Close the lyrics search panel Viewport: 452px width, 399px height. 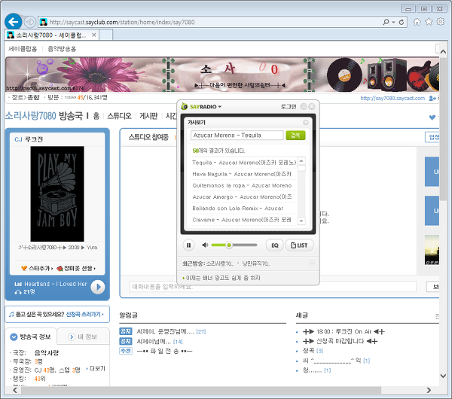pos(306,123)
